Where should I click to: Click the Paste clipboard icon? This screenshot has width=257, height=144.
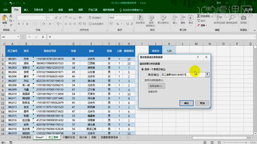5,18
